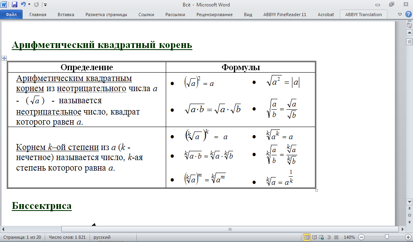The width and height of the screenshot is (413, 242).
Task: Switch to the Рецензирование tab
Action: pos(215,15)
